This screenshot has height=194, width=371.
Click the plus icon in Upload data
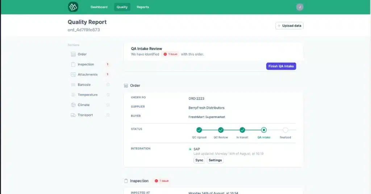click(x=279, y=26)
